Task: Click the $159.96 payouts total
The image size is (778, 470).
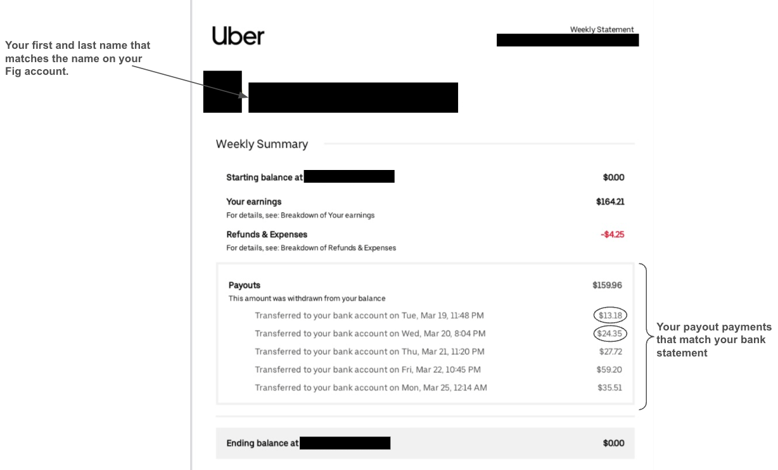Action: [607, 285]
